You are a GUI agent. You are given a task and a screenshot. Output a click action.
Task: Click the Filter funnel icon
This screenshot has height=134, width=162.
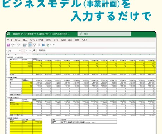click(35, 45)
